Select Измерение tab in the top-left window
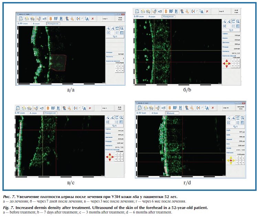Screen dimensions: 258x220 pos(52,24)
